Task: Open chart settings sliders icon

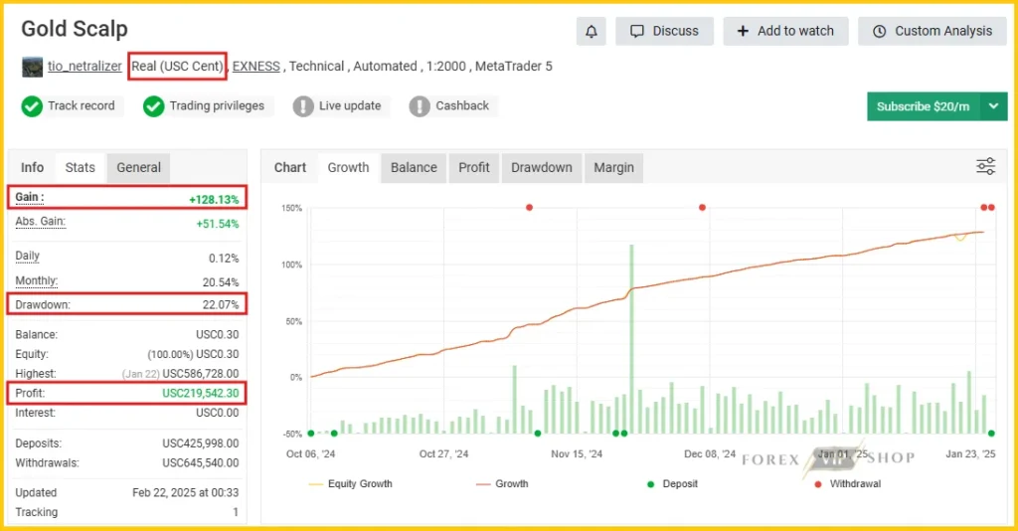Action: tap(985, 166)
